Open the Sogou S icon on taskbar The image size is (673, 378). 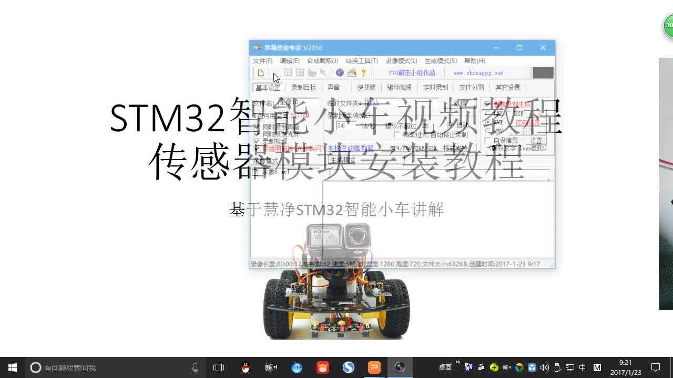349,367
